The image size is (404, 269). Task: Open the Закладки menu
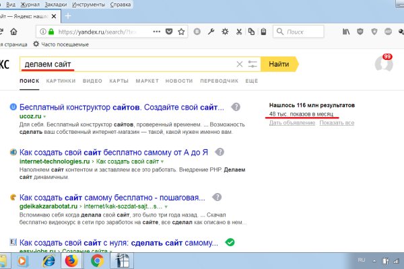tap(57, 4)
